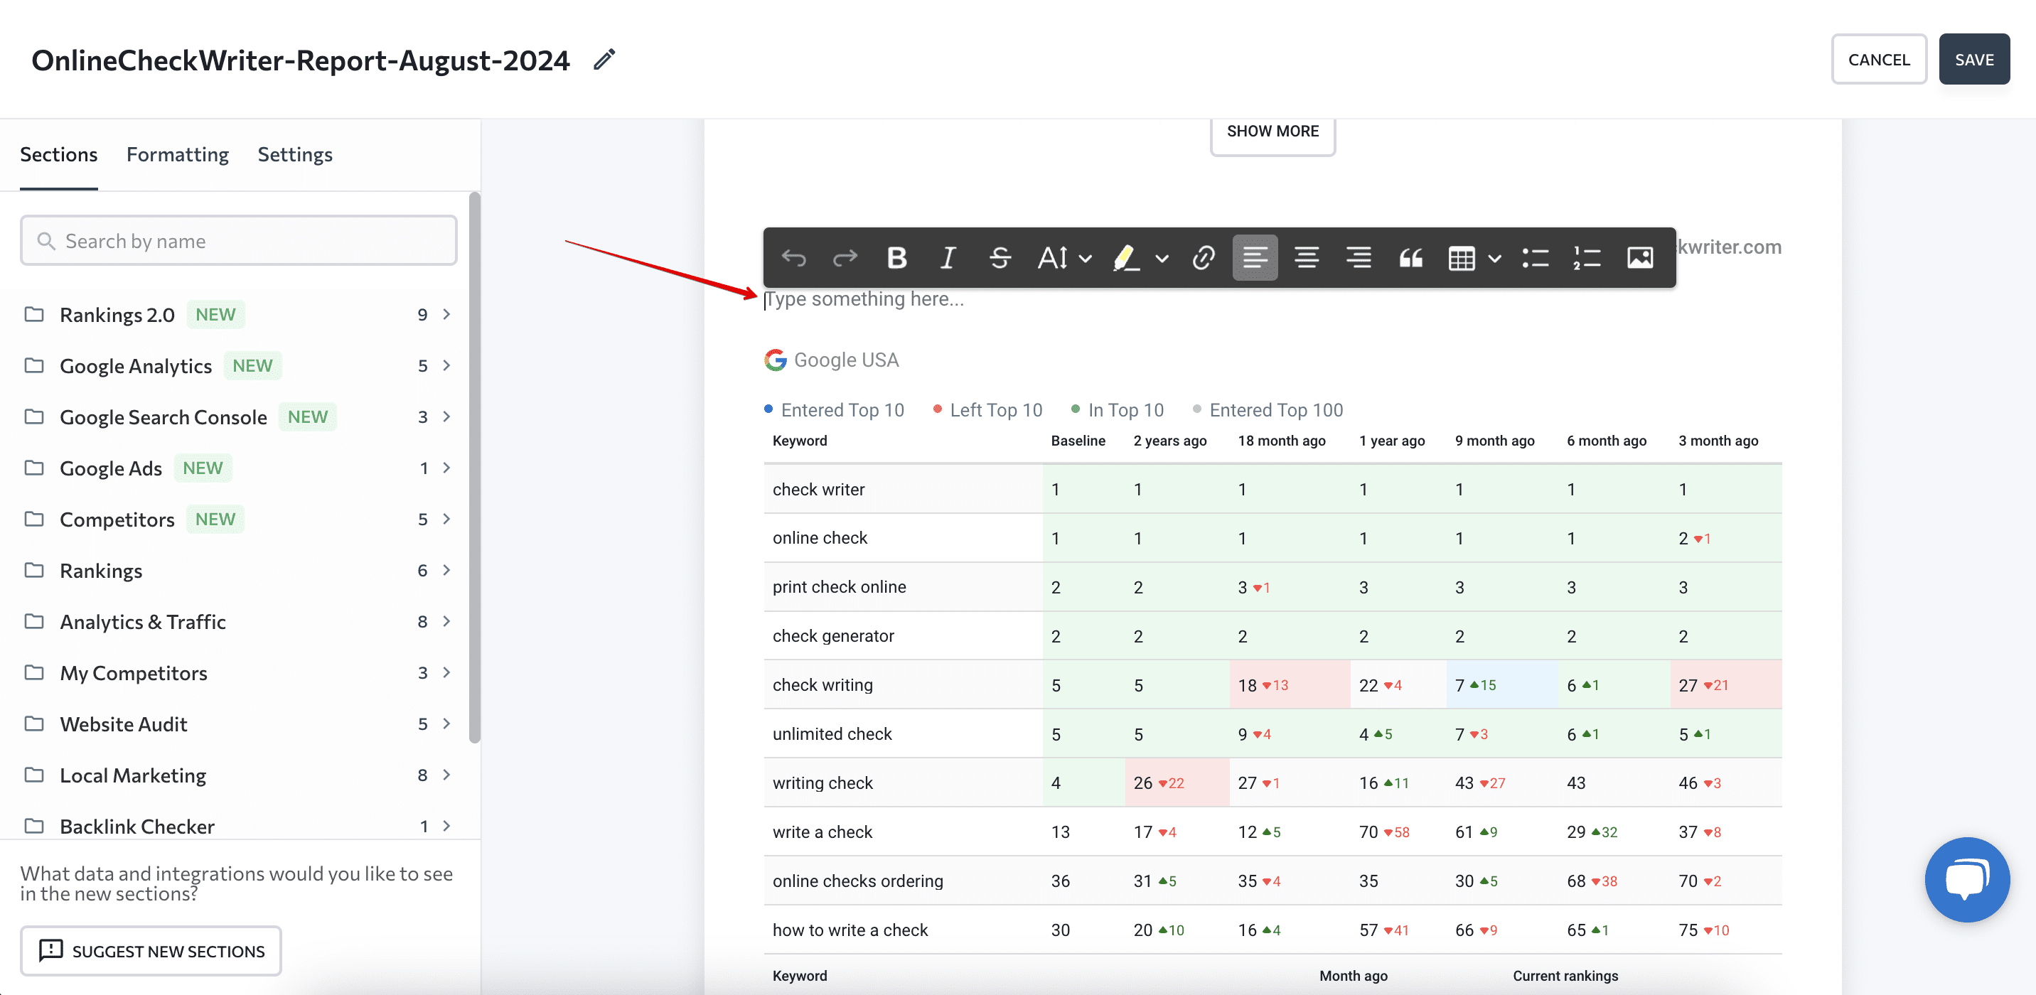Click the Website Audit folder icon
The width and height of the screenshot is (2036, 995).
point(34,724)
